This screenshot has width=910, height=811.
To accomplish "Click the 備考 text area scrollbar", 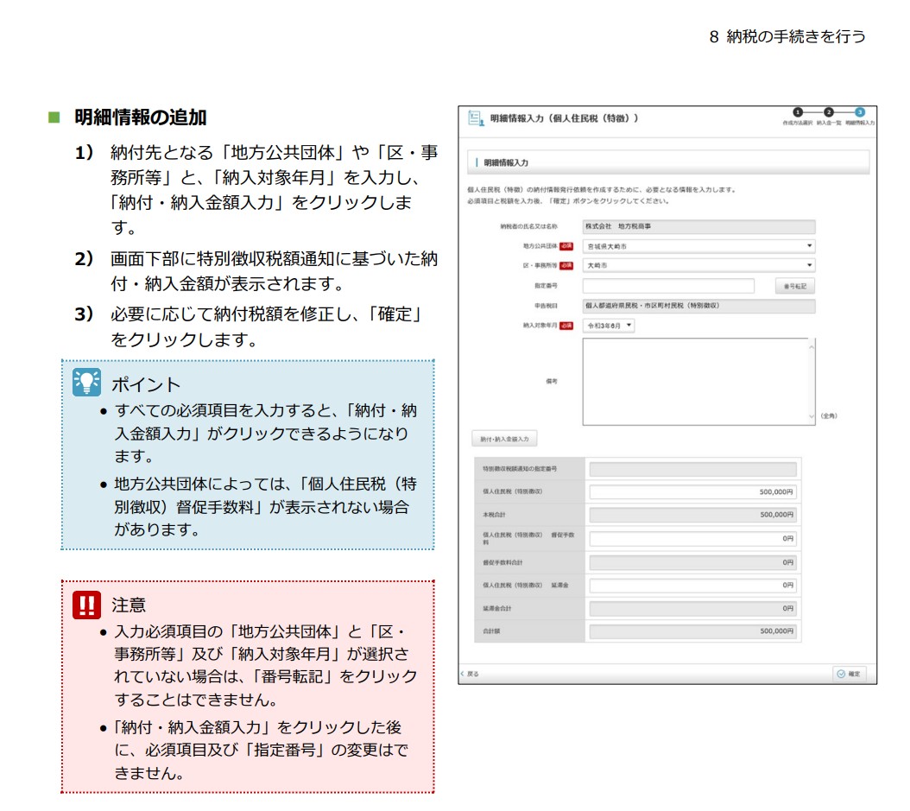I will tap(811, 381).
